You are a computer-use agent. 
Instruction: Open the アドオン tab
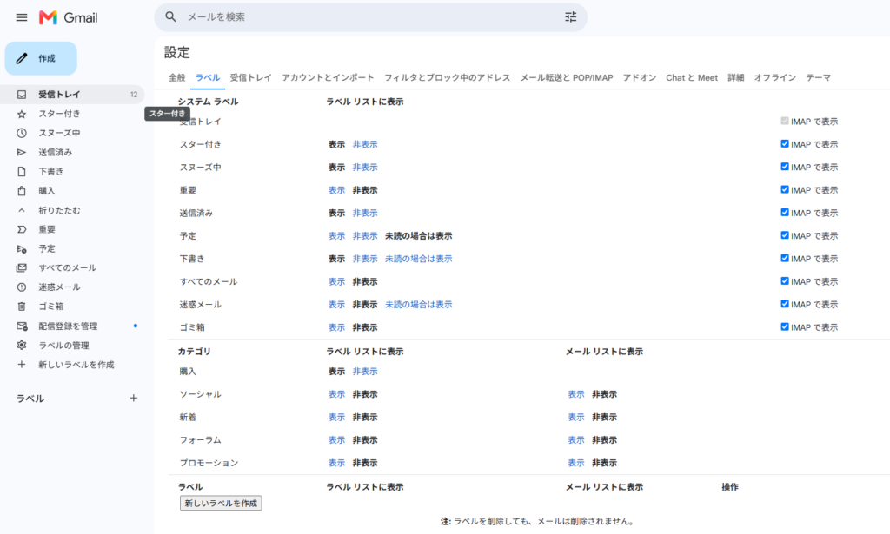tap(640, 77)
